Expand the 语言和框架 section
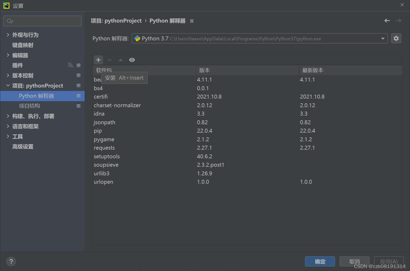 [8, 126]
